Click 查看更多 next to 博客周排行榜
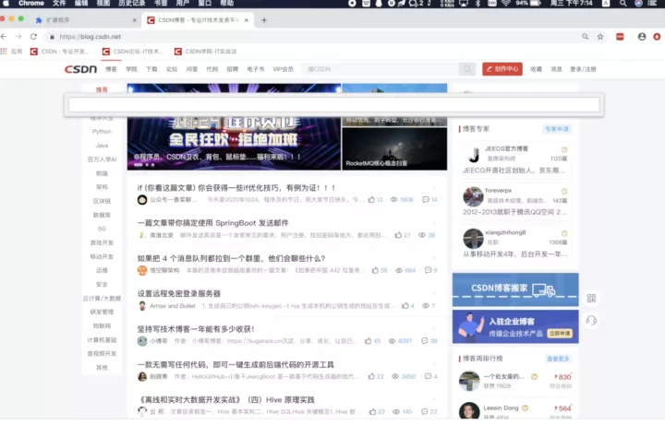Viewport: 665px width, 425px height. [x=558, y=359]
